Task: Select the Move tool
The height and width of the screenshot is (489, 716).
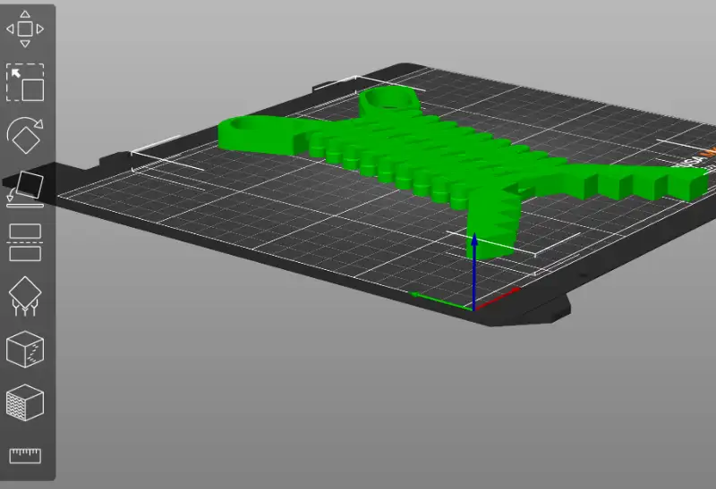Action: tap(25, 29)
